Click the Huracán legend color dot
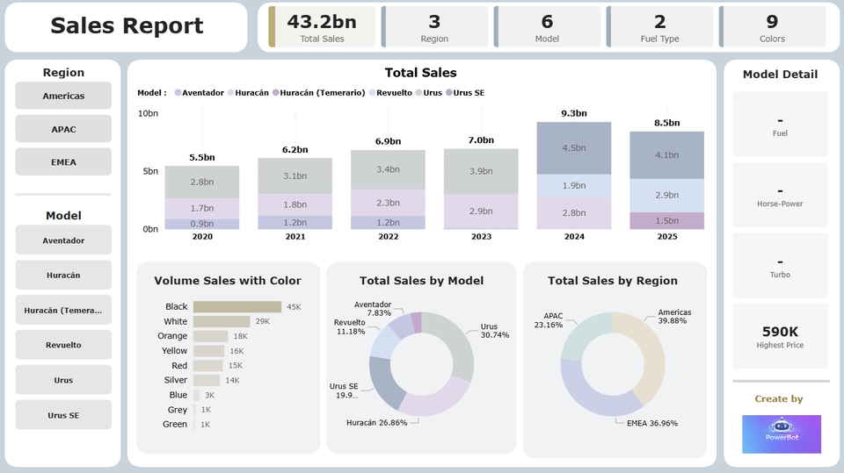The height and width of the screenshot is (473, 844). [x=231, y=92]
